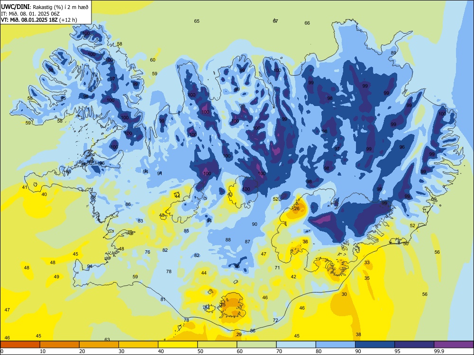Select the map value '66' over the northern sea
This screenshot has width=474, height=355.
307,23
